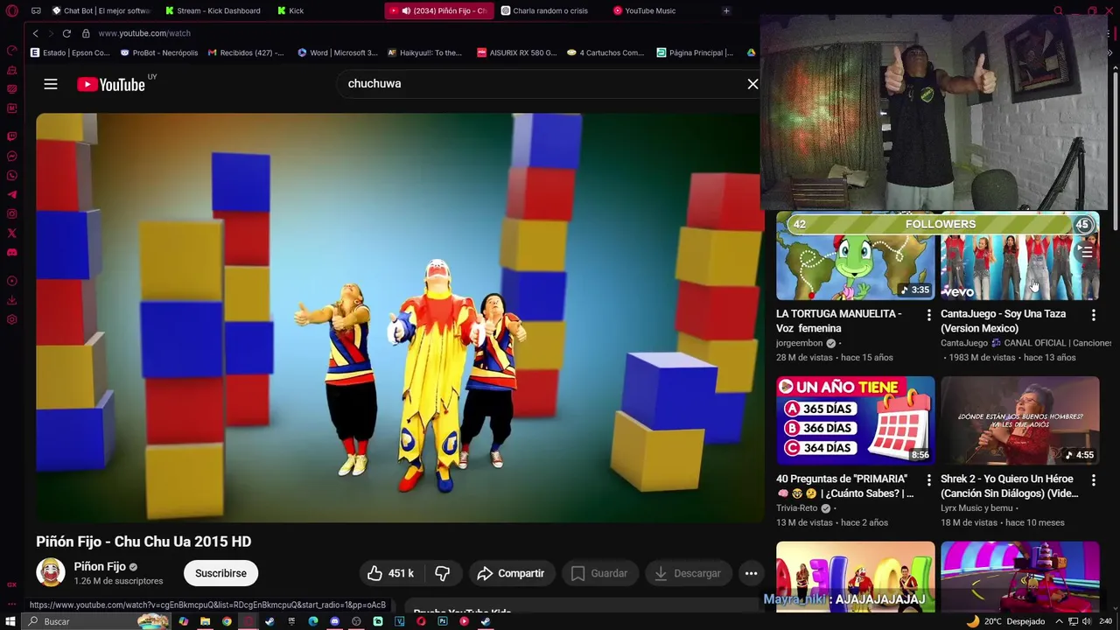Mute the Piñón Fijo tab audio icon
This screenshot has width=1120, height=630.
tap(406, 10)
